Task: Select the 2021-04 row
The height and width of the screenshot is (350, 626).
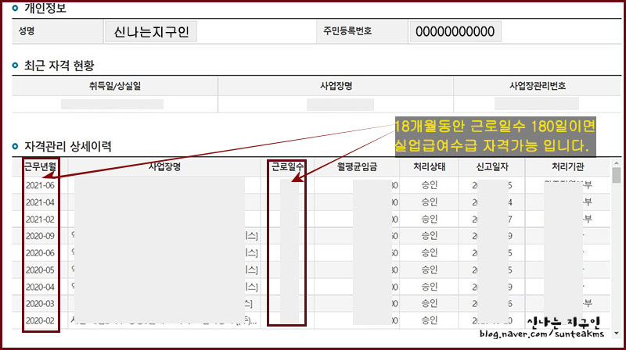Action: pyautogui.click(x=311, y=202)
